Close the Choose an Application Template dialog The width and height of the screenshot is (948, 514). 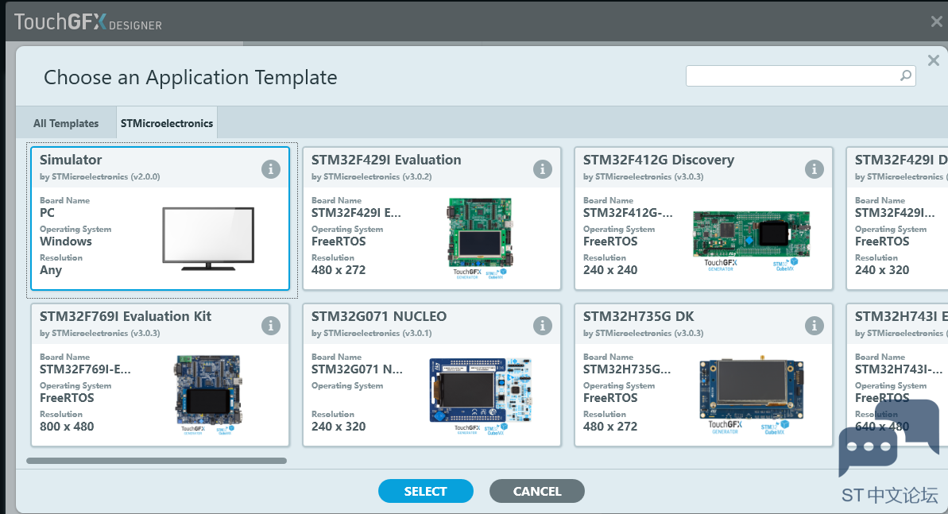click(x=934, y=60)
